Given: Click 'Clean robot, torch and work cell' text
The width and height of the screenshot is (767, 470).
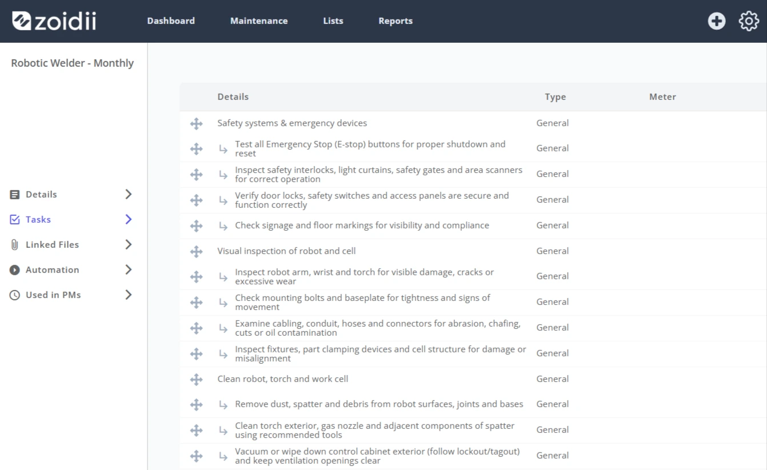Looking at the screenshot, I should click(282, 379).
